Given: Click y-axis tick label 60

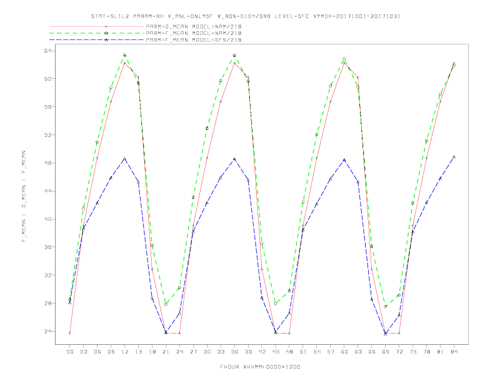Looking at the screenshot, I should click(x=47, y=79).
